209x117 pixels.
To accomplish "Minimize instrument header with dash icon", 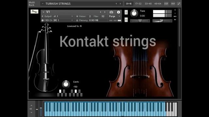I will pos(175,13).
